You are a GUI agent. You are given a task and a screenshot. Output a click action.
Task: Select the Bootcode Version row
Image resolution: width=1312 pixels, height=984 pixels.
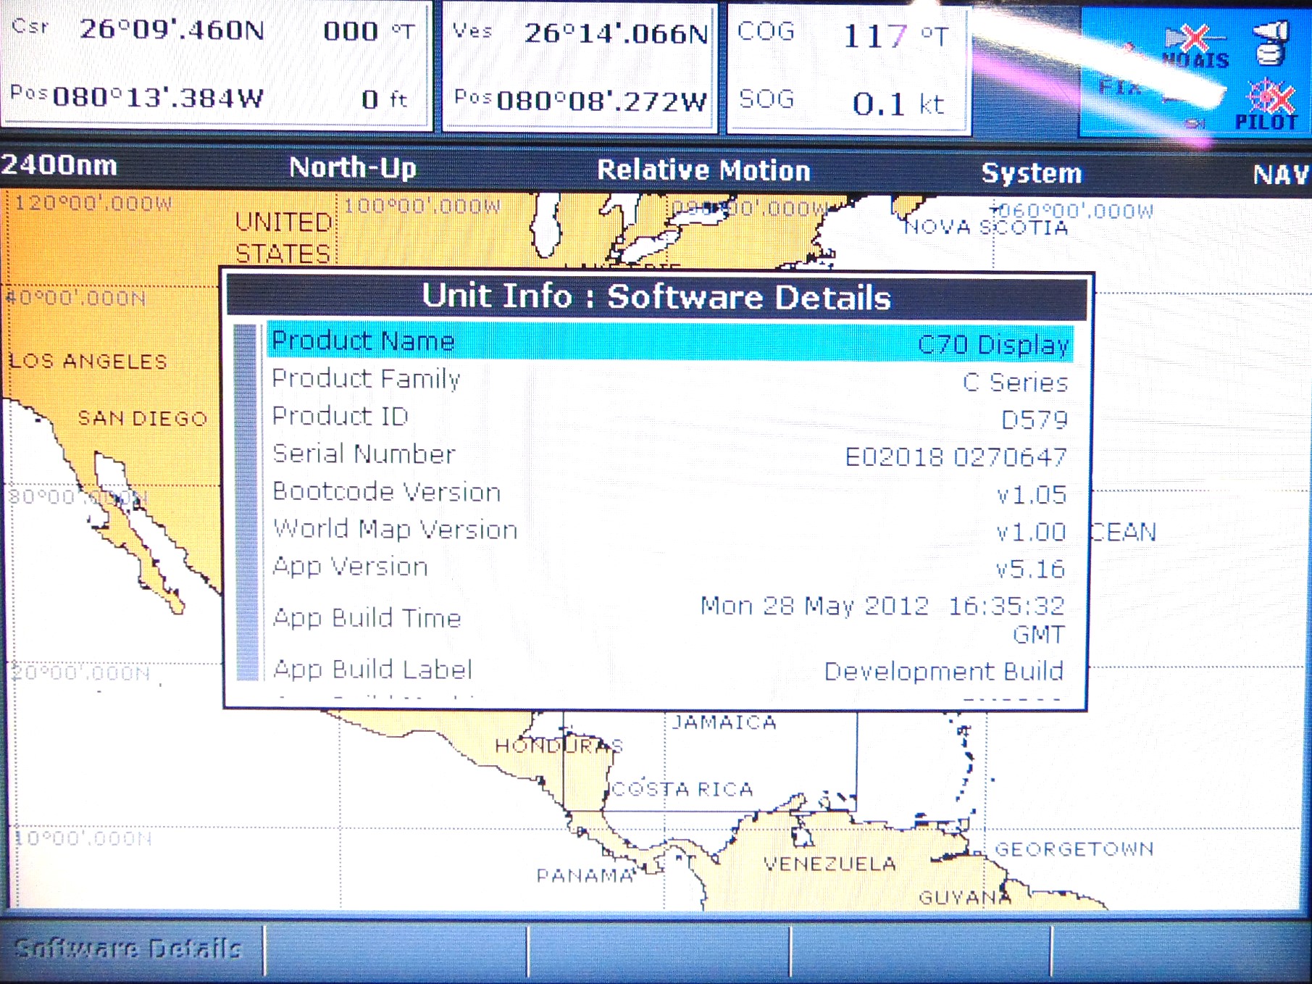click(x=669, y=493)
